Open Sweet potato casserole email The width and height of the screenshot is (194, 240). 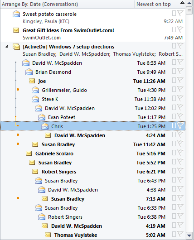coord(93,17)
